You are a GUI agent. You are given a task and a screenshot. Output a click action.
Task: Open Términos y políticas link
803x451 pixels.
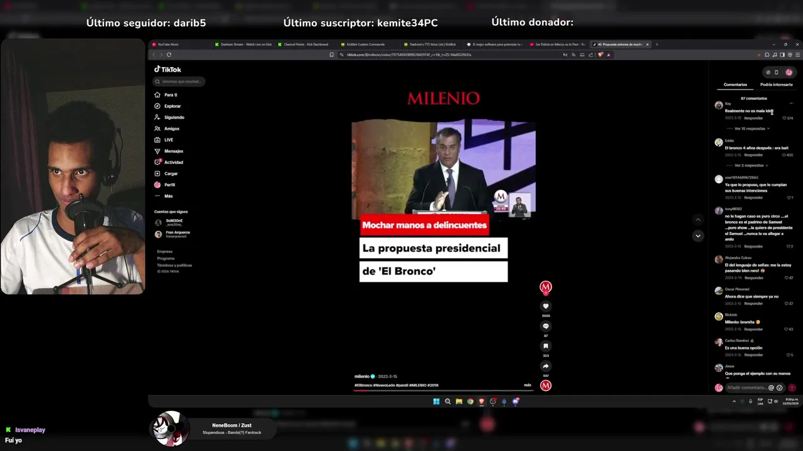[174, 266]
